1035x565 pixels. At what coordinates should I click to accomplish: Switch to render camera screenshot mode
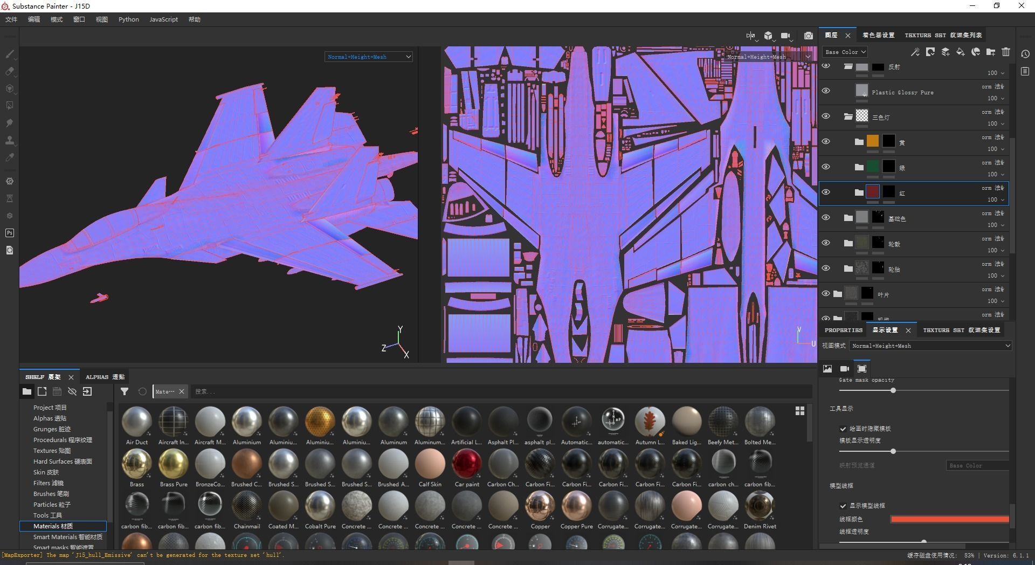pyautogui.click(x=809, y=36)
